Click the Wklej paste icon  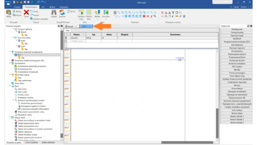[9, 13]
